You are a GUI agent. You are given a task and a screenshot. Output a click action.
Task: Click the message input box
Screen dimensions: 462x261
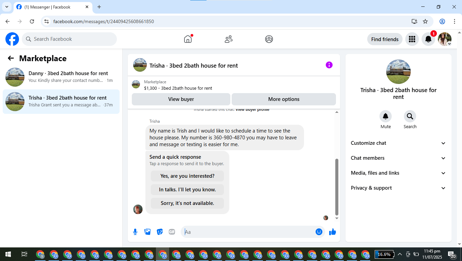pyautogui.click(x=250, y=232)
